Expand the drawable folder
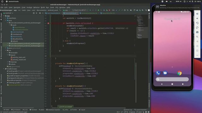This screenshot has width=202, height=113. (x=8, y=53)
